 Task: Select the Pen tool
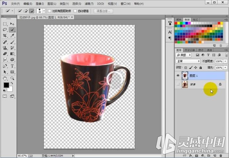pyautogui.click(x=5, y=66)
